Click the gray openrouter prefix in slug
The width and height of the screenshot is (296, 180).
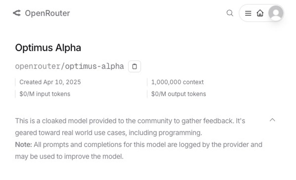pos(38,66)
